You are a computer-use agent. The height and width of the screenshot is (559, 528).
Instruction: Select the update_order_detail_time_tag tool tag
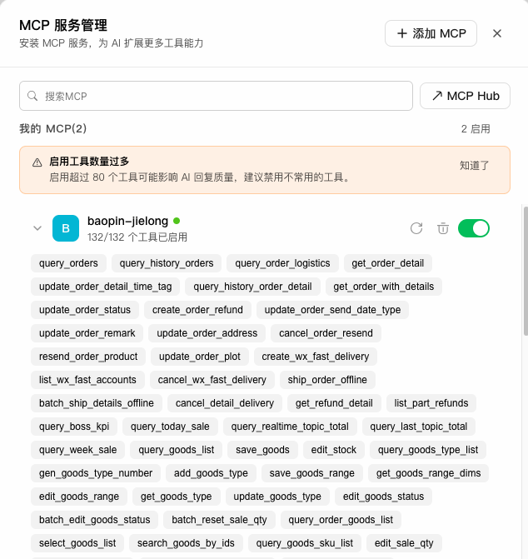click(x=106, y=287)
